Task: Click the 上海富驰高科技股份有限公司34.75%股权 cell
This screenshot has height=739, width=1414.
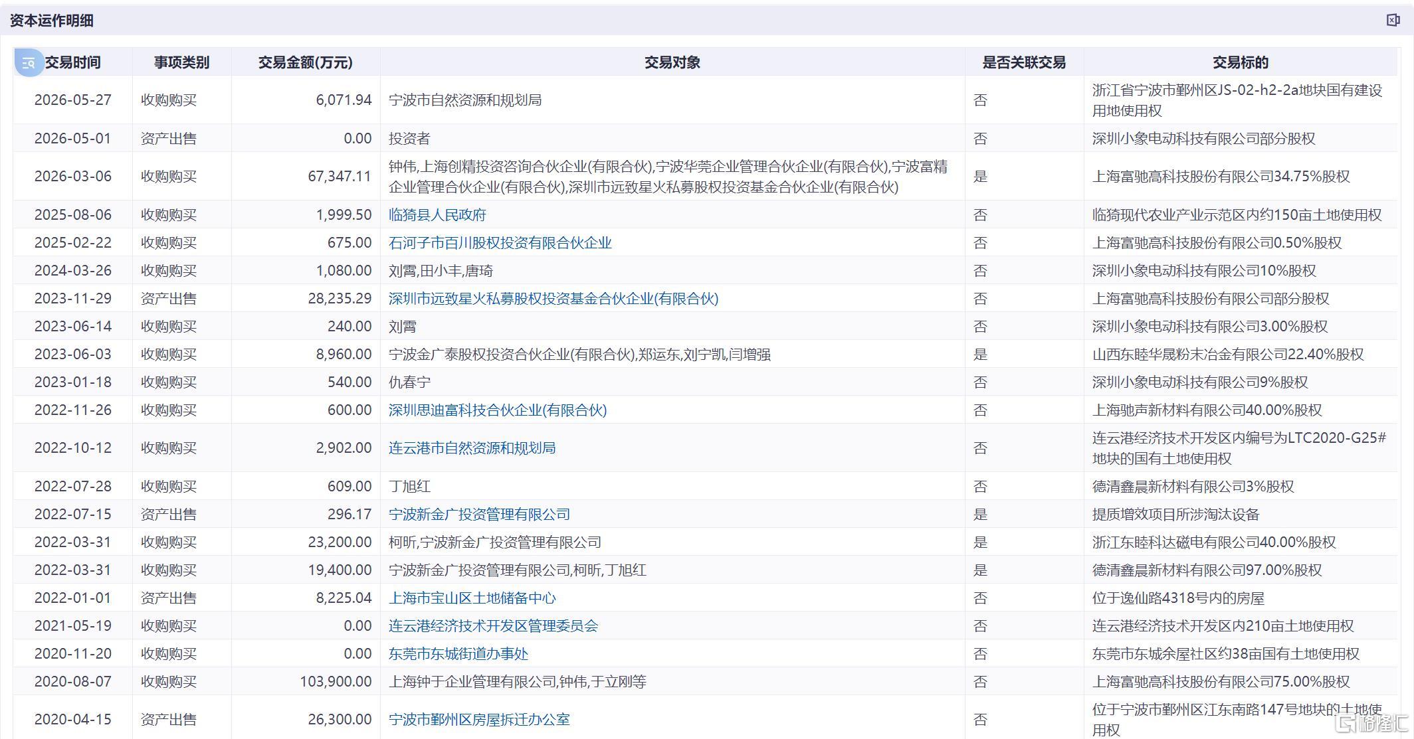Action: (1221, 177)
